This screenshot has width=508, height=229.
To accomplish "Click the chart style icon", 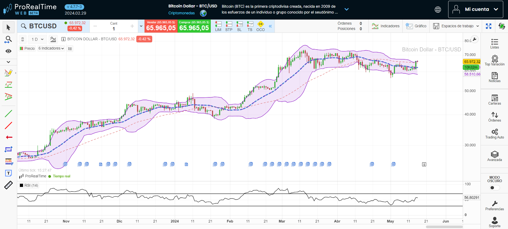I will point(53,39).
